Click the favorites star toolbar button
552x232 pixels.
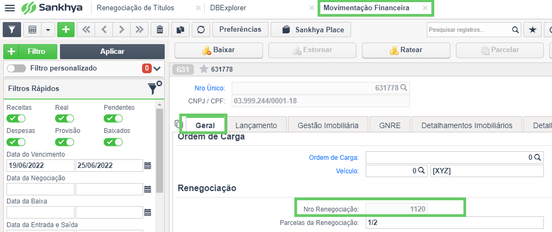pos(533,30)
